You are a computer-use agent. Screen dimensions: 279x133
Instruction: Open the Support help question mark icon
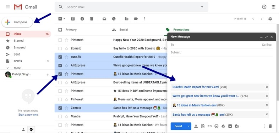click(264, 7)
